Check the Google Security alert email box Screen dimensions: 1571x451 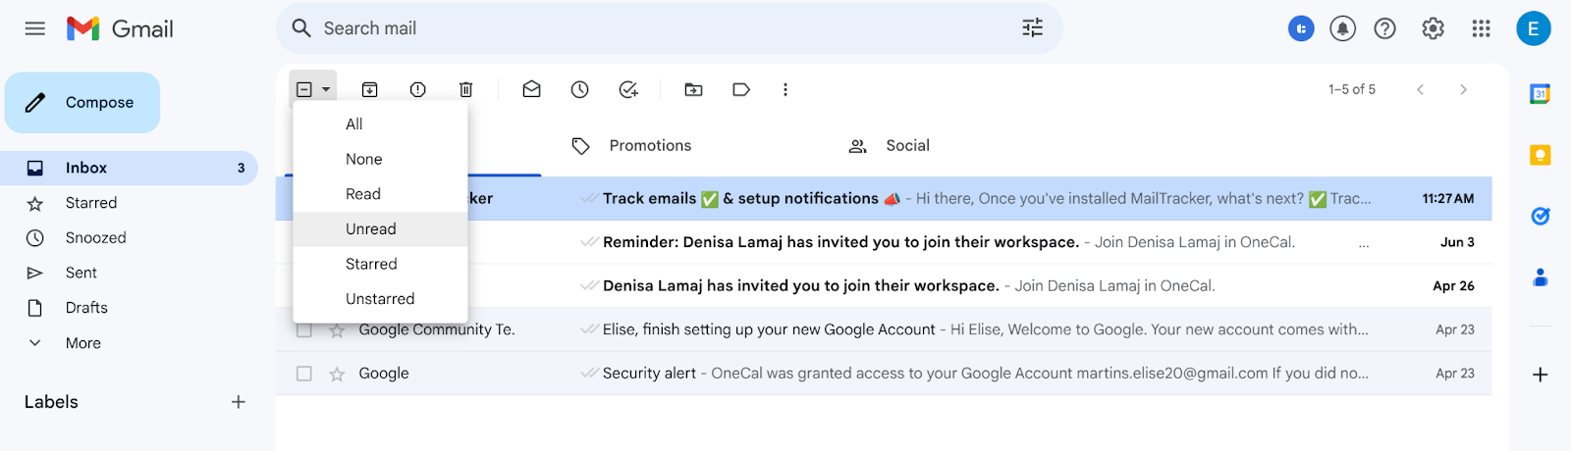304,374
